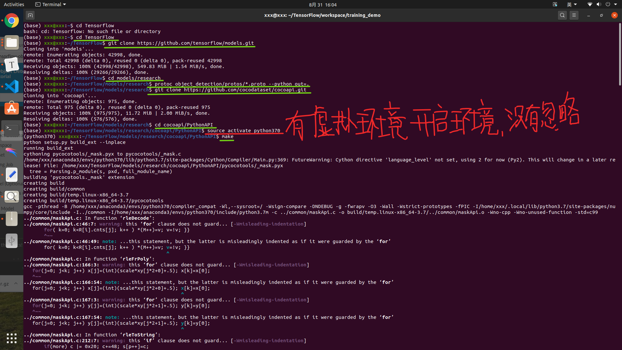This screenshot has width=622, height=350.
Task: Click the terminal search icon
Action: pos(562,15)
